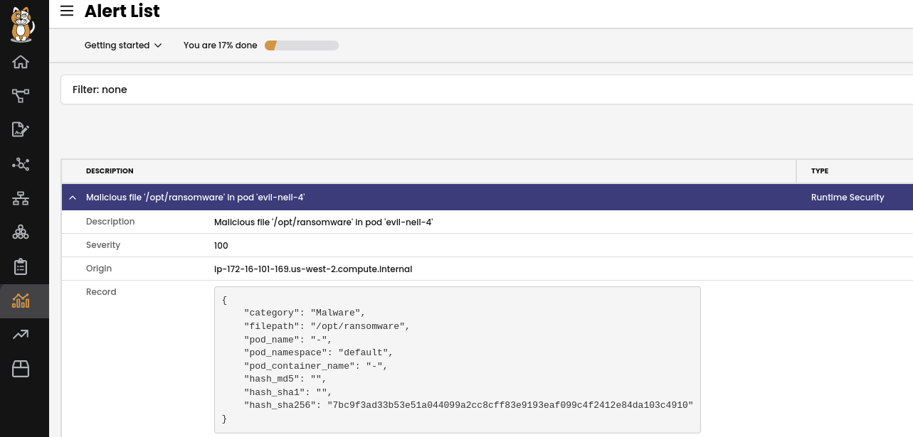Select the resource group icon in sidebar

click(x=21, y=232)
